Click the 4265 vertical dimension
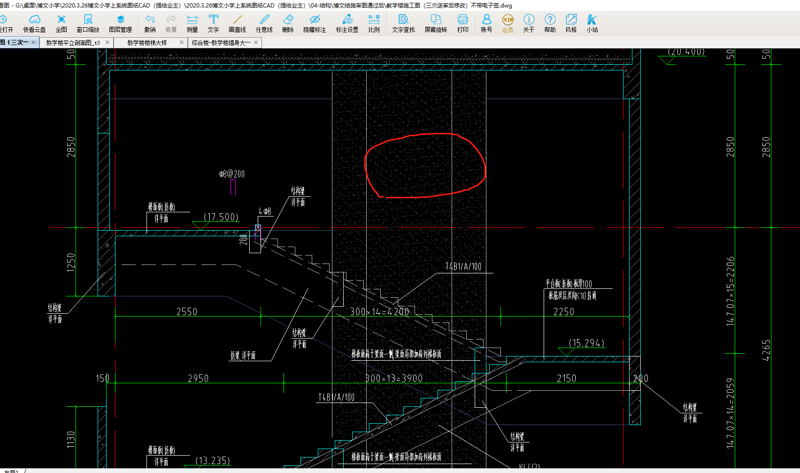The width and height of the screenshot is (800, 473). click(x=766, y=350)
